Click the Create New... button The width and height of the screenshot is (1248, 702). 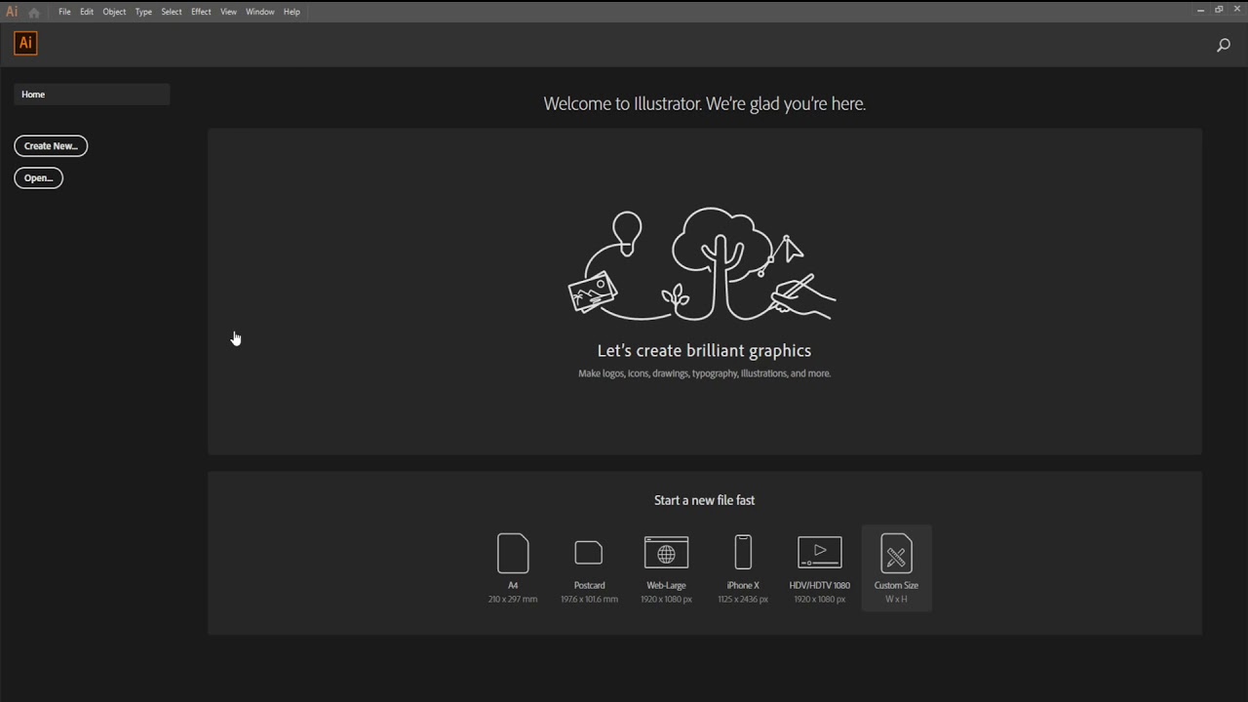point(51,146)
